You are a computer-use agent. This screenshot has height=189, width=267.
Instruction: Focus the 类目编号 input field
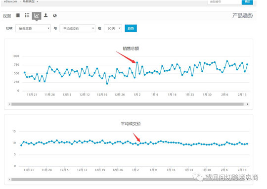coord(224,1)
